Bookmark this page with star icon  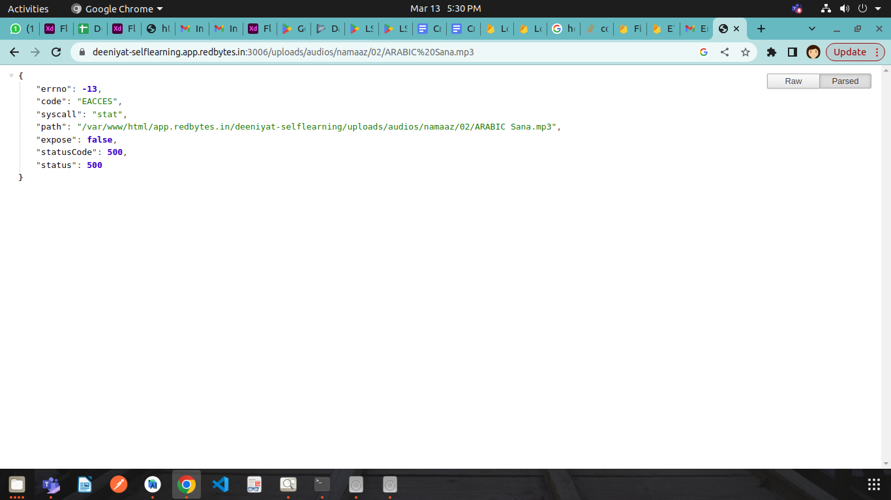(746, 52)
